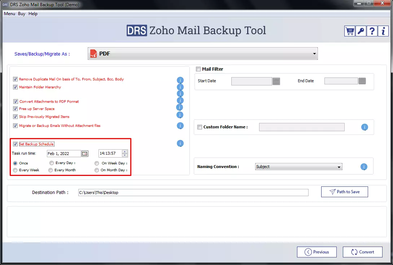Image resolution: width=393 pixels, height=265 pixels.
Task: Open Start Date calendar picker icon
Action: tap(276, 81)
